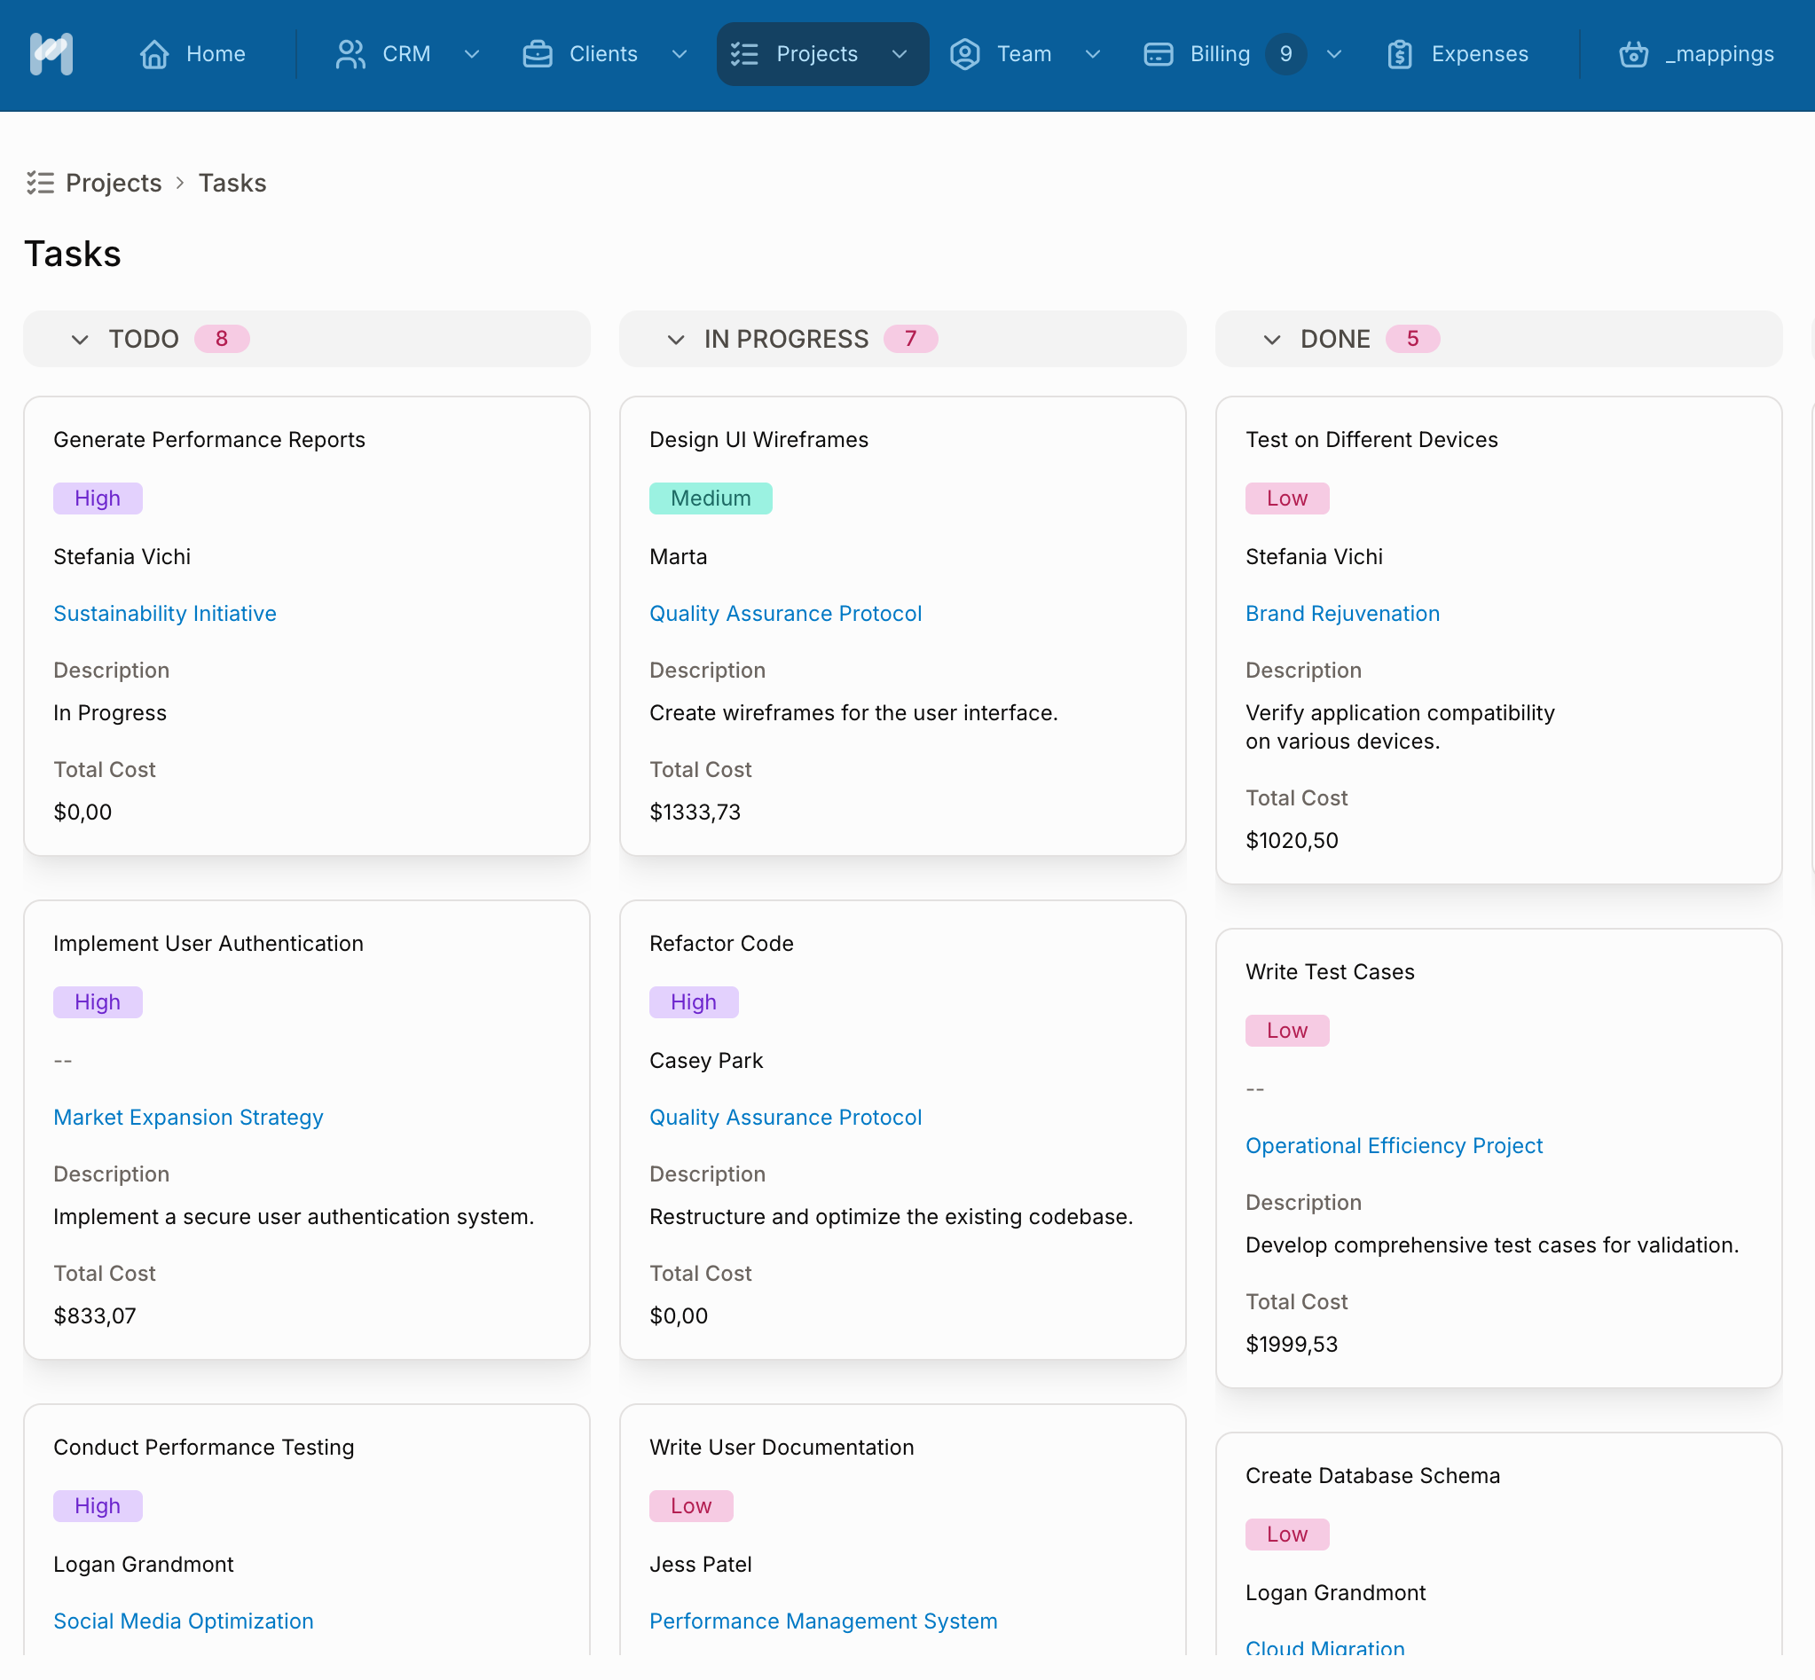
Task: Click the Expenses clipboard icon
Action: 1400,53
